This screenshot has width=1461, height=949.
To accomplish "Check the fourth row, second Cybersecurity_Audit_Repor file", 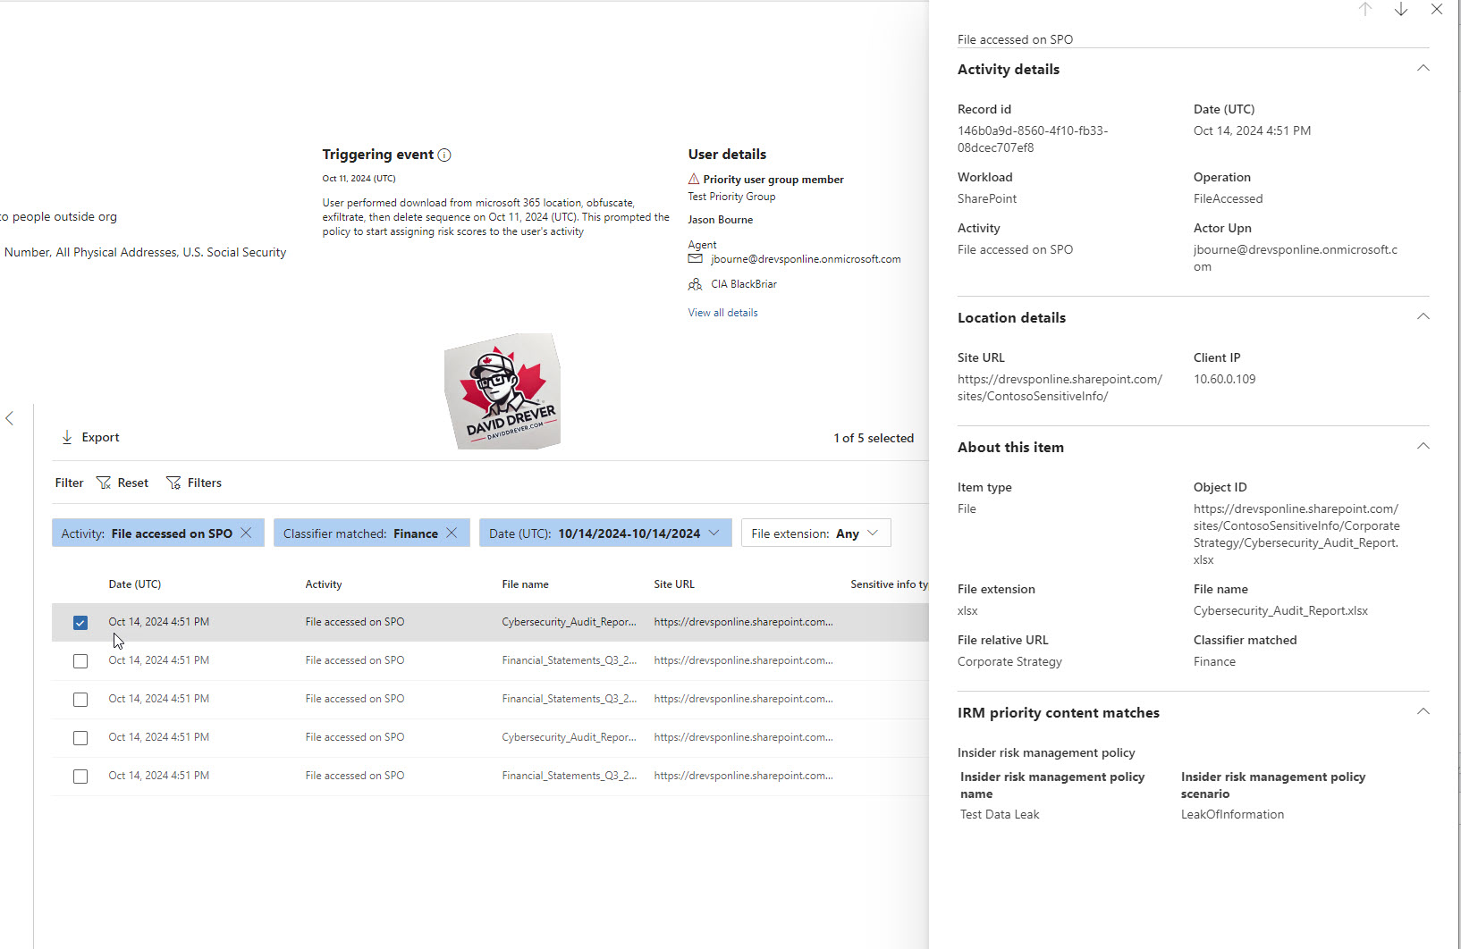I will (x=80, y=738).
